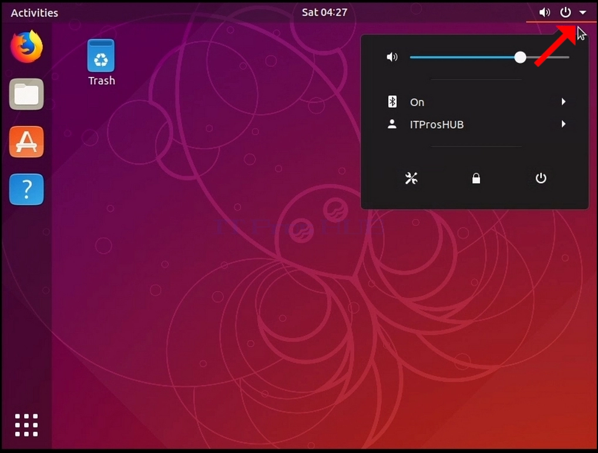This screenshot has height=453, width=598.
Task: Launch the Files manager from dock
Action: (26, 94)
